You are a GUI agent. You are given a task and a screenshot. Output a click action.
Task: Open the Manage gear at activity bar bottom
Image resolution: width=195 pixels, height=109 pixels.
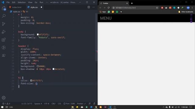4,97
